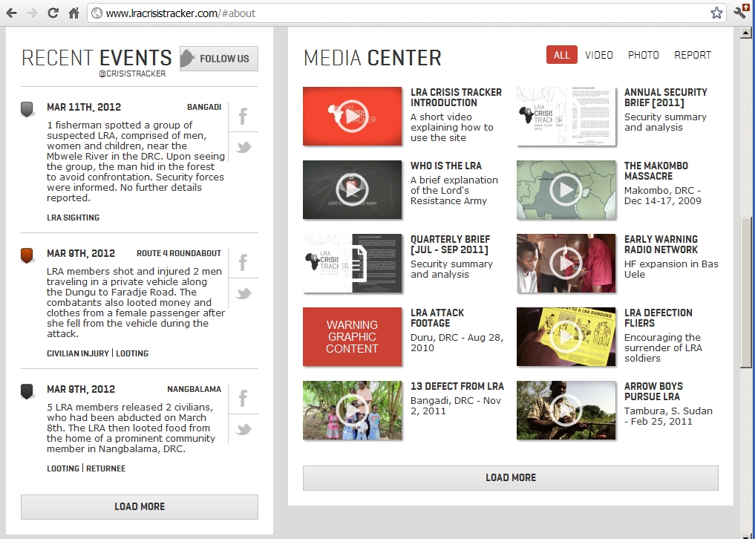Load more Media Center items
Image resolution: width=755 pixels, height=539 pixels.
tap(511, 478)
